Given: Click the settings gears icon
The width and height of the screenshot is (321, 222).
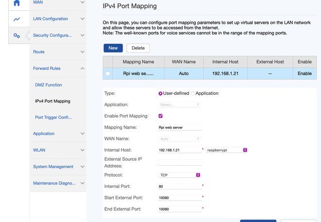Looking at the screenshot, I should point(17,35).
